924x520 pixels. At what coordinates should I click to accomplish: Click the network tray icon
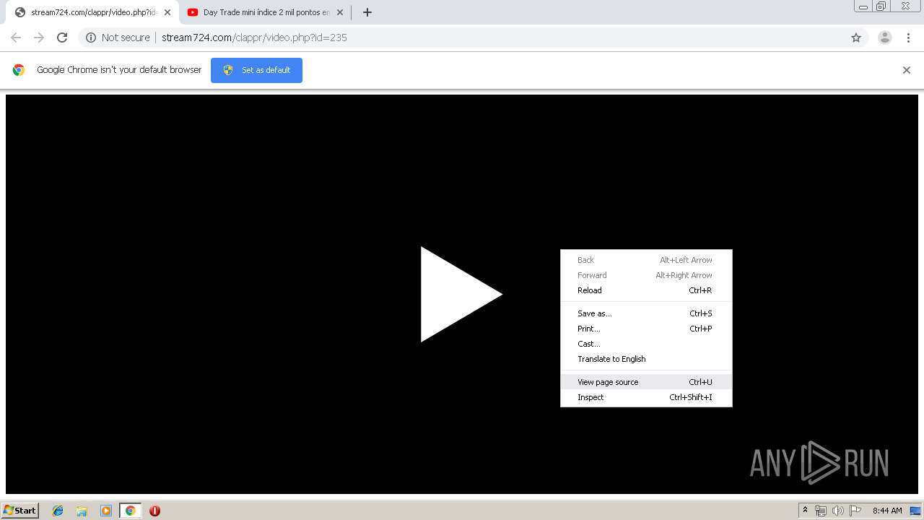pos(821,511)
